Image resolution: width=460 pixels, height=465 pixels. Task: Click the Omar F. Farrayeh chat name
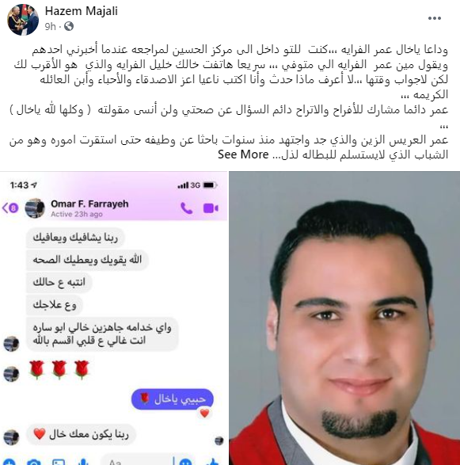(x=89, y=204)
